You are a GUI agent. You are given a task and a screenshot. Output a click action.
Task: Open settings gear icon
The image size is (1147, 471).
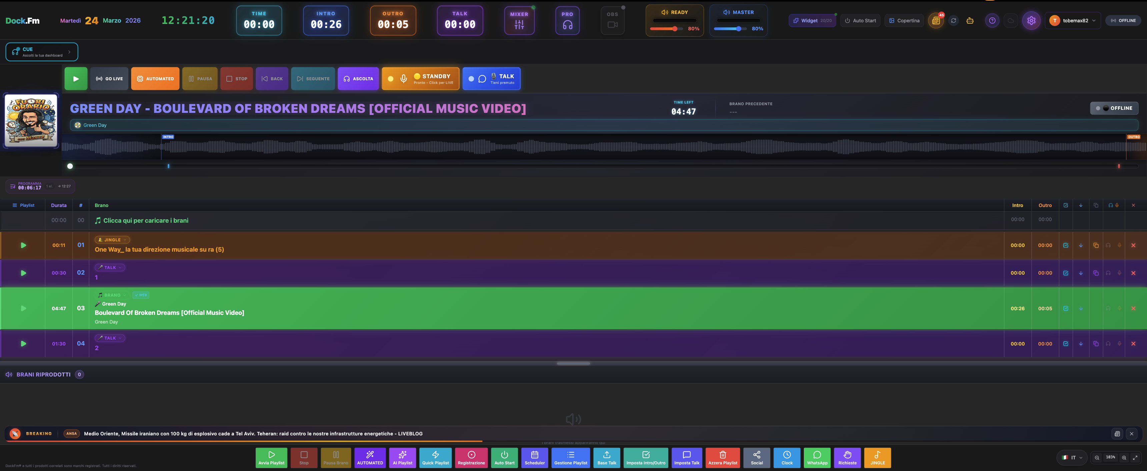1031,20
